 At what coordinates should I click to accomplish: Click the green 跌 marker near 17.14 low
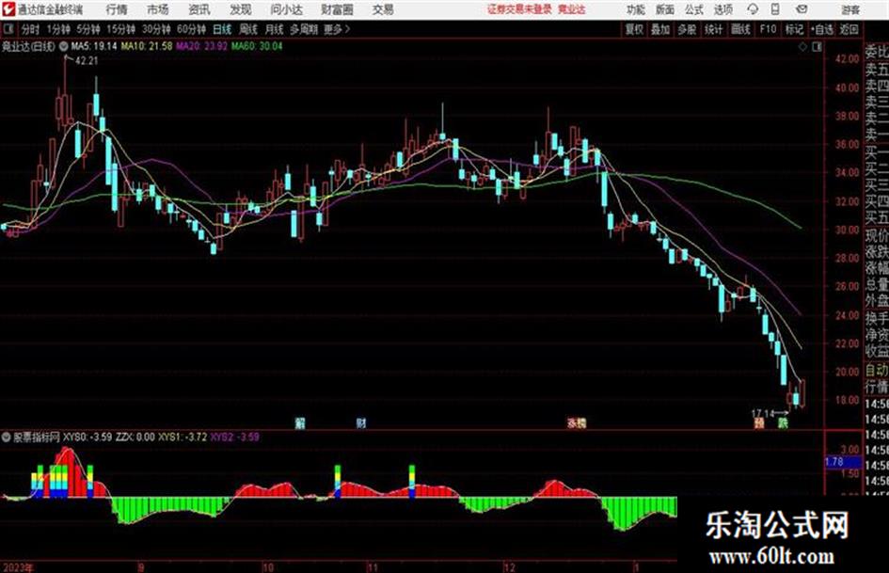(x=783, y=422)
